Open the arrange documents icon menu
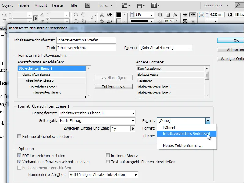The image size is (244, 183). pos(155,5)
